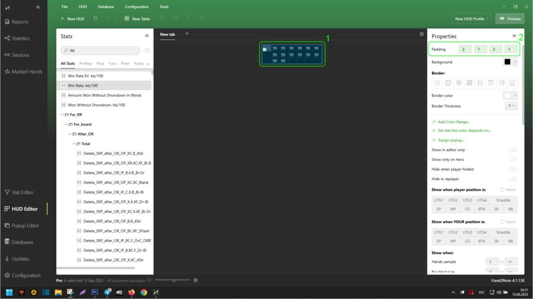Image resolution: width=533 pixels, height=299 pixels.
Task: Click the license info icon in status bar
Action: [149, 280]
